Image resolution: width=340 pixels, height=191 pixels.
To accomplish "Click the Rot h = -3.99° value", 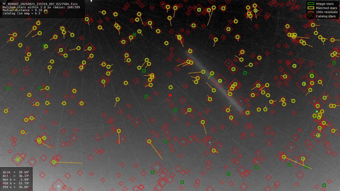I will click(x=16, y=180).
